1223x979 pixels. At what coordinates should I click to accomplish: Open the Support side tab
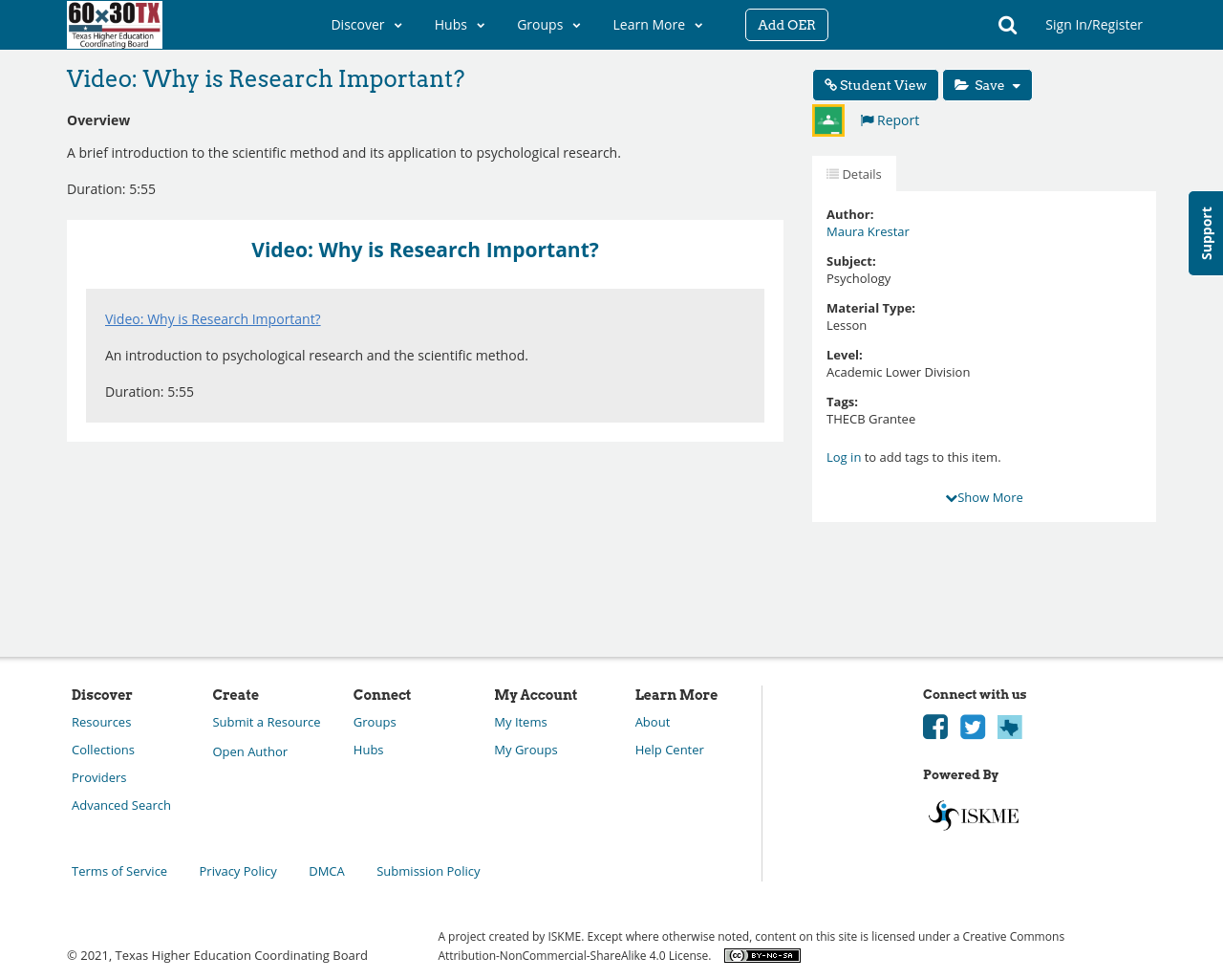pyautogui.click(x=1206, y=233)
